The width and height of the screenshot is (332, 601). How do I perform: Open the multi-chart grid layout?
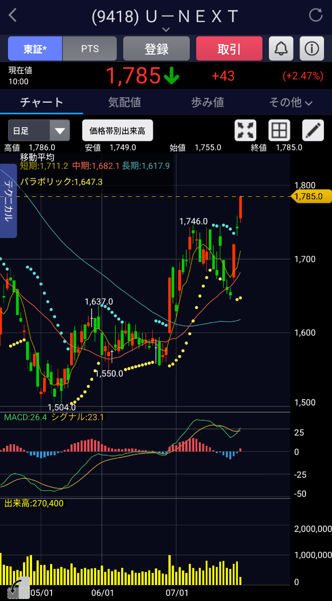click(279, 131)
